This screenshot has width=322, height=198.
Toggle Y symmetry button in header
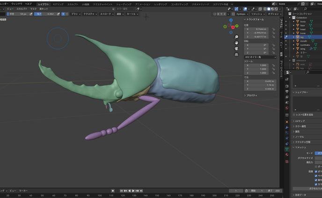221,14
